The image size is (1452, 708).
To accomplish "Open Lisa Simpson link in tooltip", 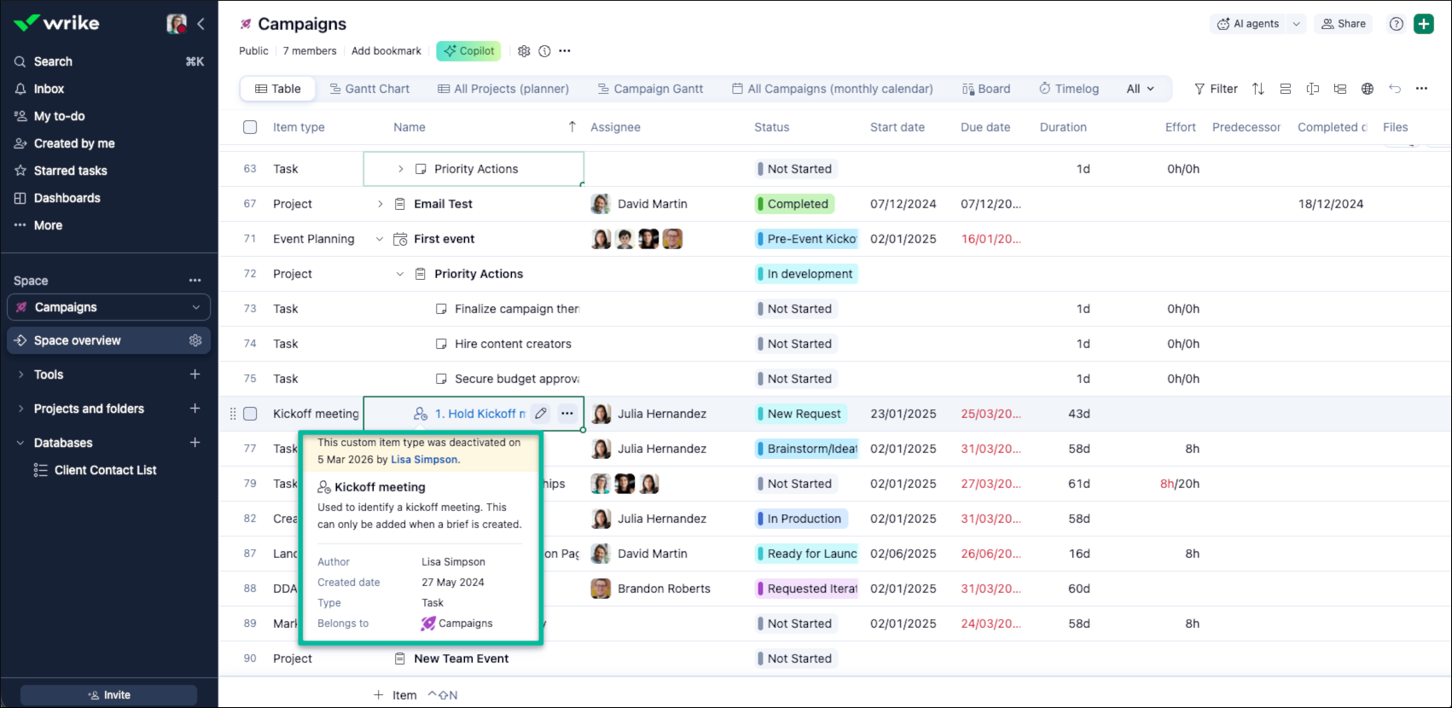I will click(424, 460).
